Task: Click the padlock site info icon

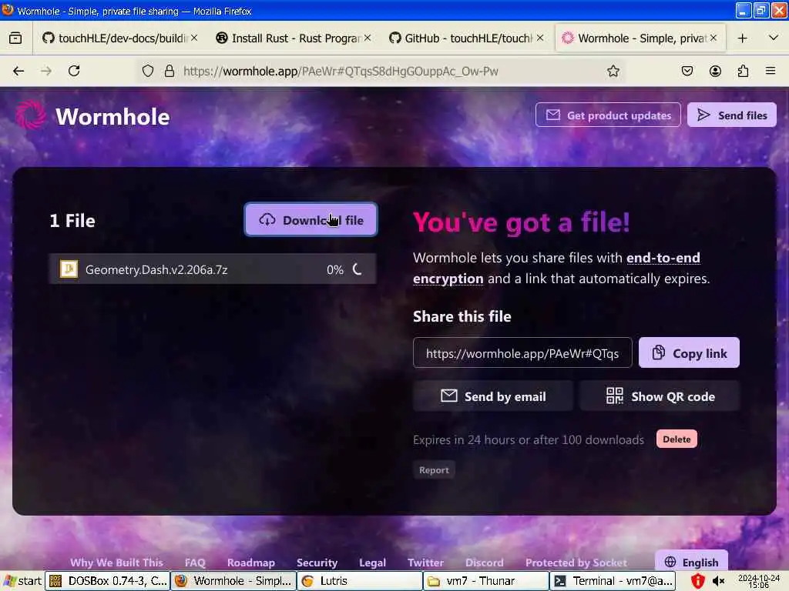Action: point(170,71)
